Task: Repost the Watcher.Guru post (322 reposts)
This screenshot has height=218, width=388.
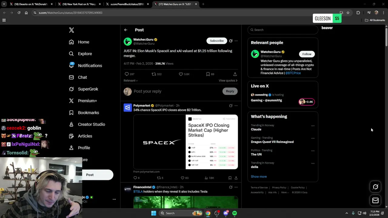Action: pyautogui.click(x=156, y=74)
